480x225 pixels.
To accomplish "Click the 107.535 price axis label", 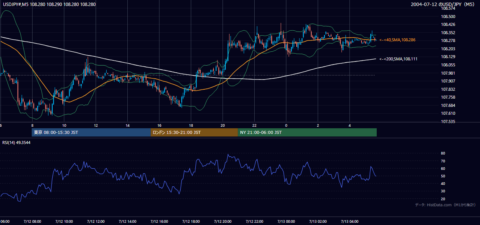I will point(448,121).
